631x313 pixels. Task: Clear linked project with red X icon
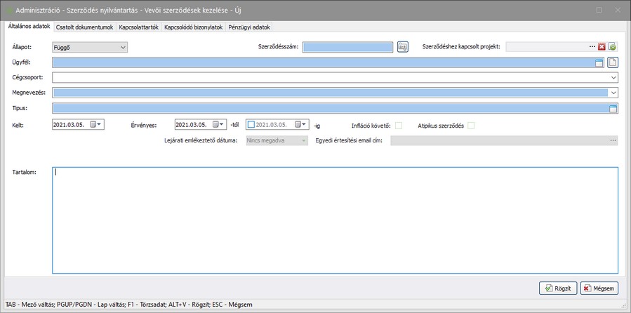click(x=602, y=47)
